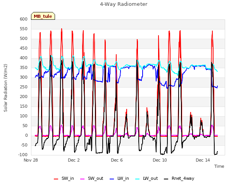Image resolution: width=248 pixels, height=186 pixels.
Task: Click the Dec 6 x-axis label
Action: [117, 160]
